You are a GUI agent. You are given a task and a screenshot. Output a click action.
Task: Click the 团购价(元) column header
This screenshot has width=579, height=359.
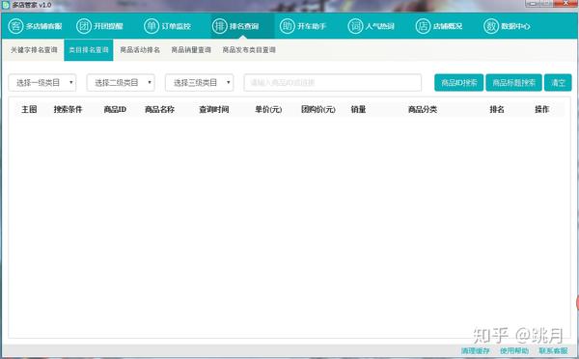[x=318, y=109]
